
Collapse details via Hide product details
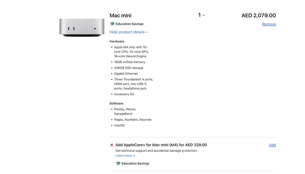(129, 32)
